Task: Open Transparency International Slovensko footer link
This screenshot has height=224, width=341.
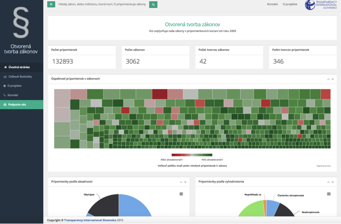Action: pos(90,220)
